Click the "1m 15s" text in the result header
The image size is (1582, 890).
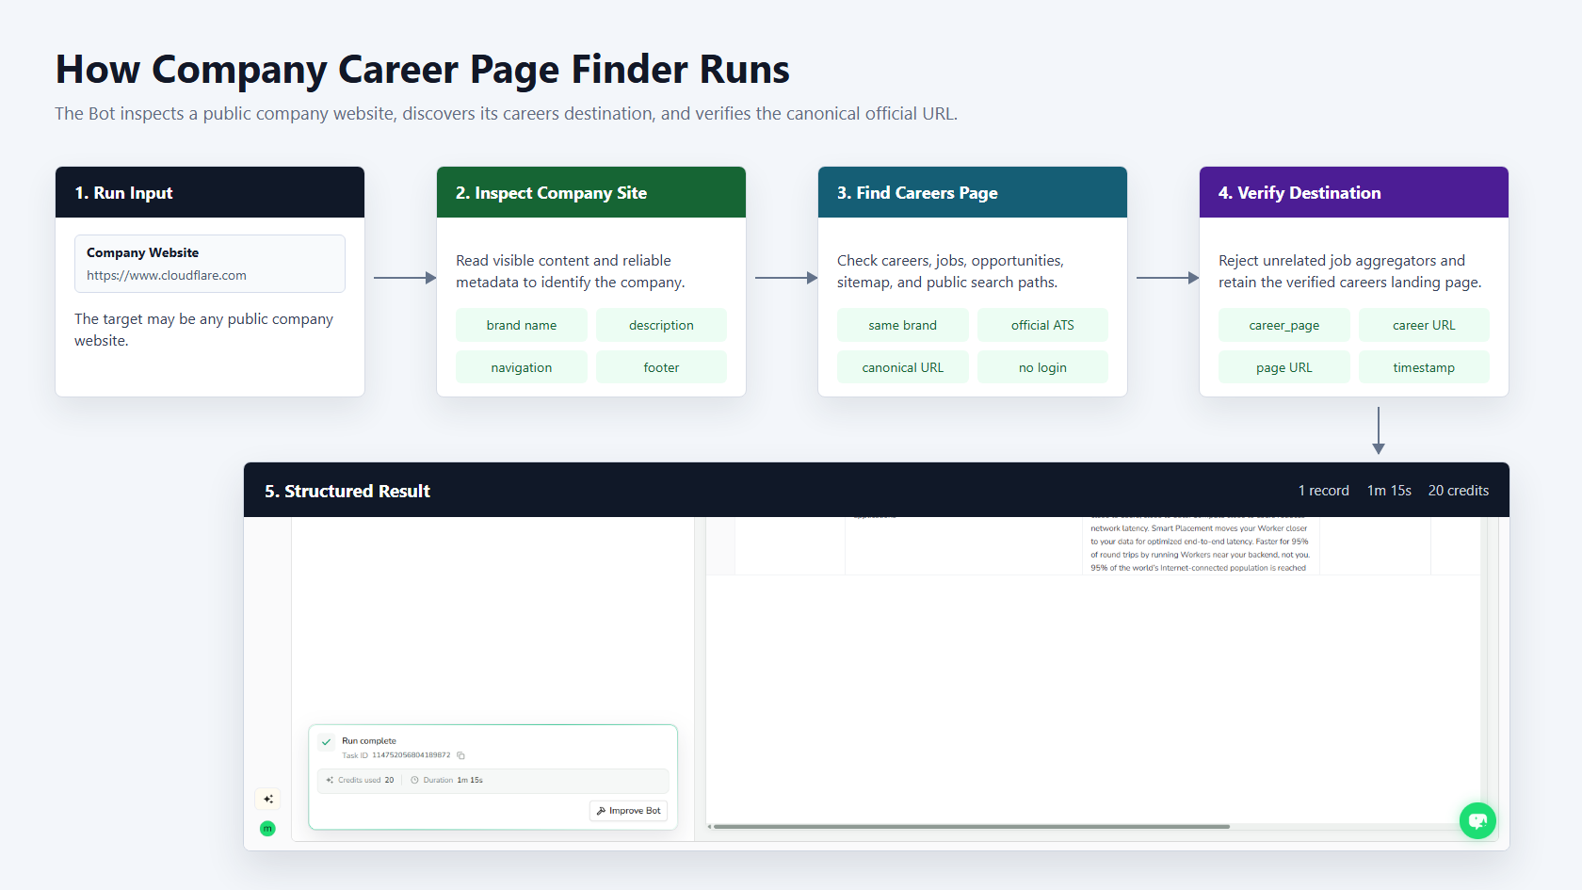pos(1389,491)
